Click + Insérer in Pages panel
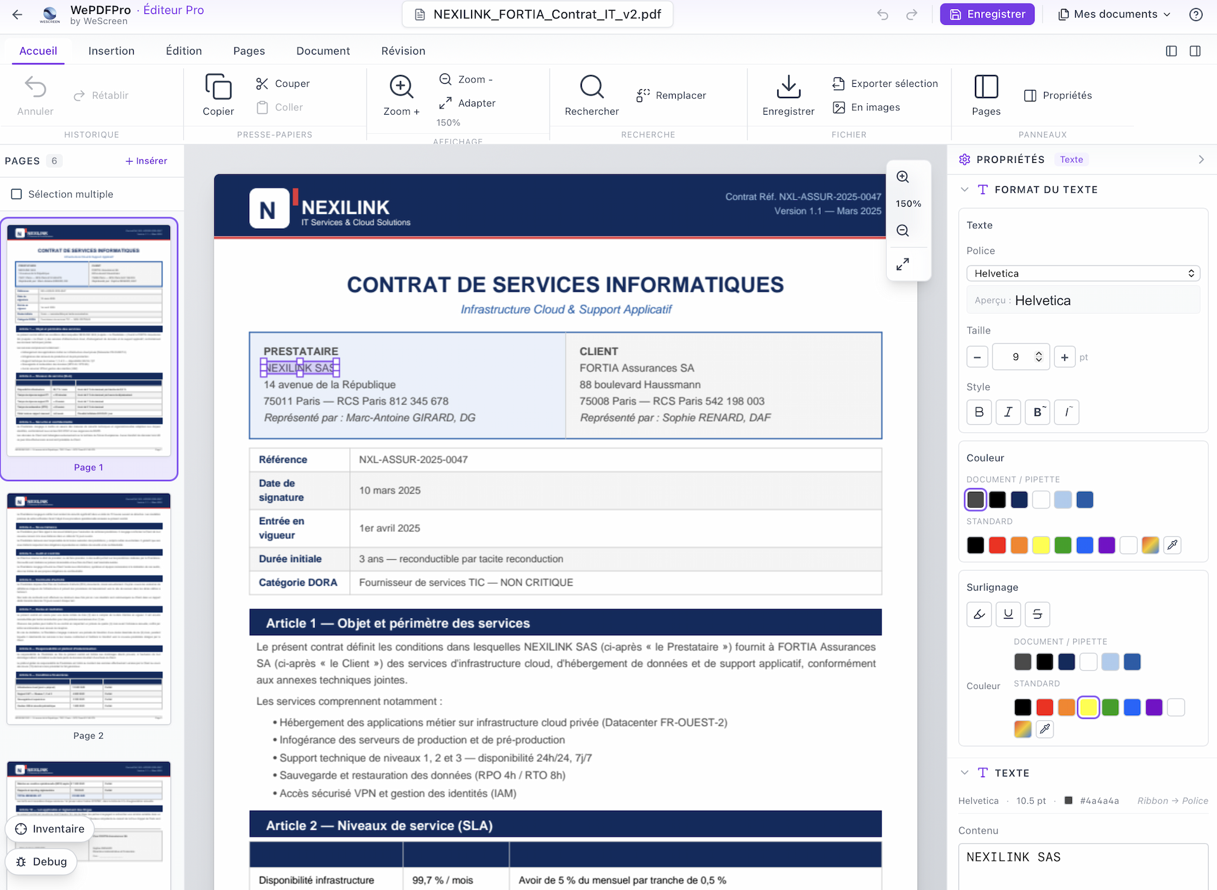 146,161
